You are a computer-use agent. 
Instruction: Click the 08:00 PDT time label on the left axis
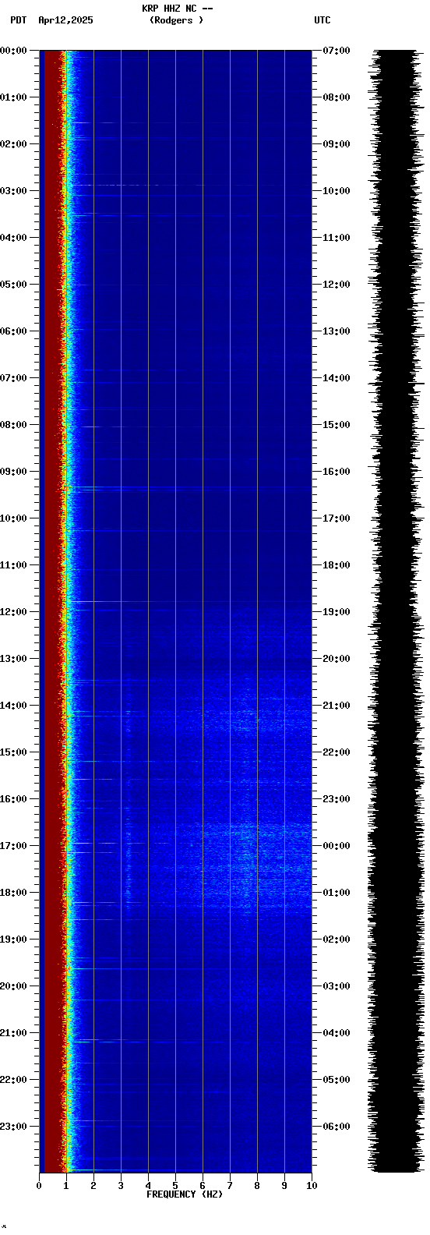click(13, 425)
